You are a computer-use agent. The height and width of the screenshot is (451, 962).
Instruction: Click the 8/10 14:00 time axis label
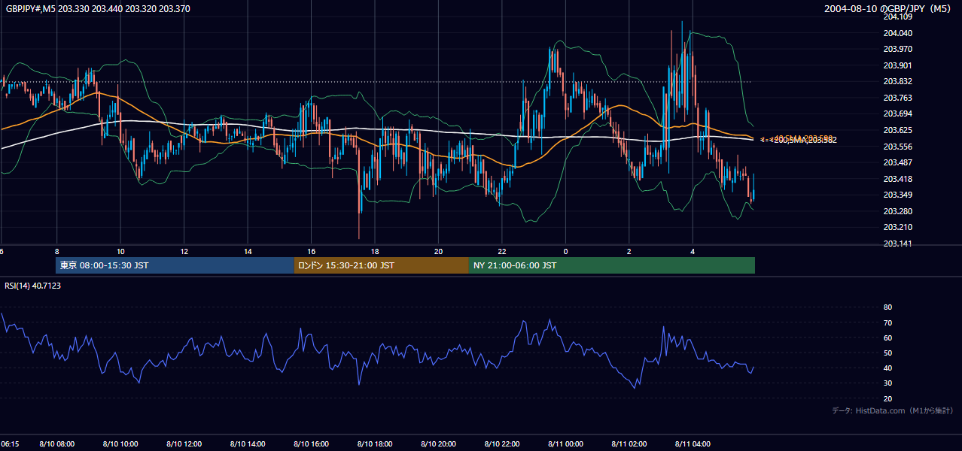(x=248, y=444)
